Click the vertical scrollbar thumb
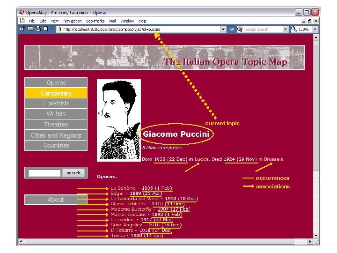Viewport: 337px width, 253px height. point(316,105)
